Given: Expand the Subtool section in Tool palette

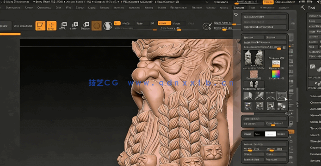Looking at the screenshot, I should 315,96.
